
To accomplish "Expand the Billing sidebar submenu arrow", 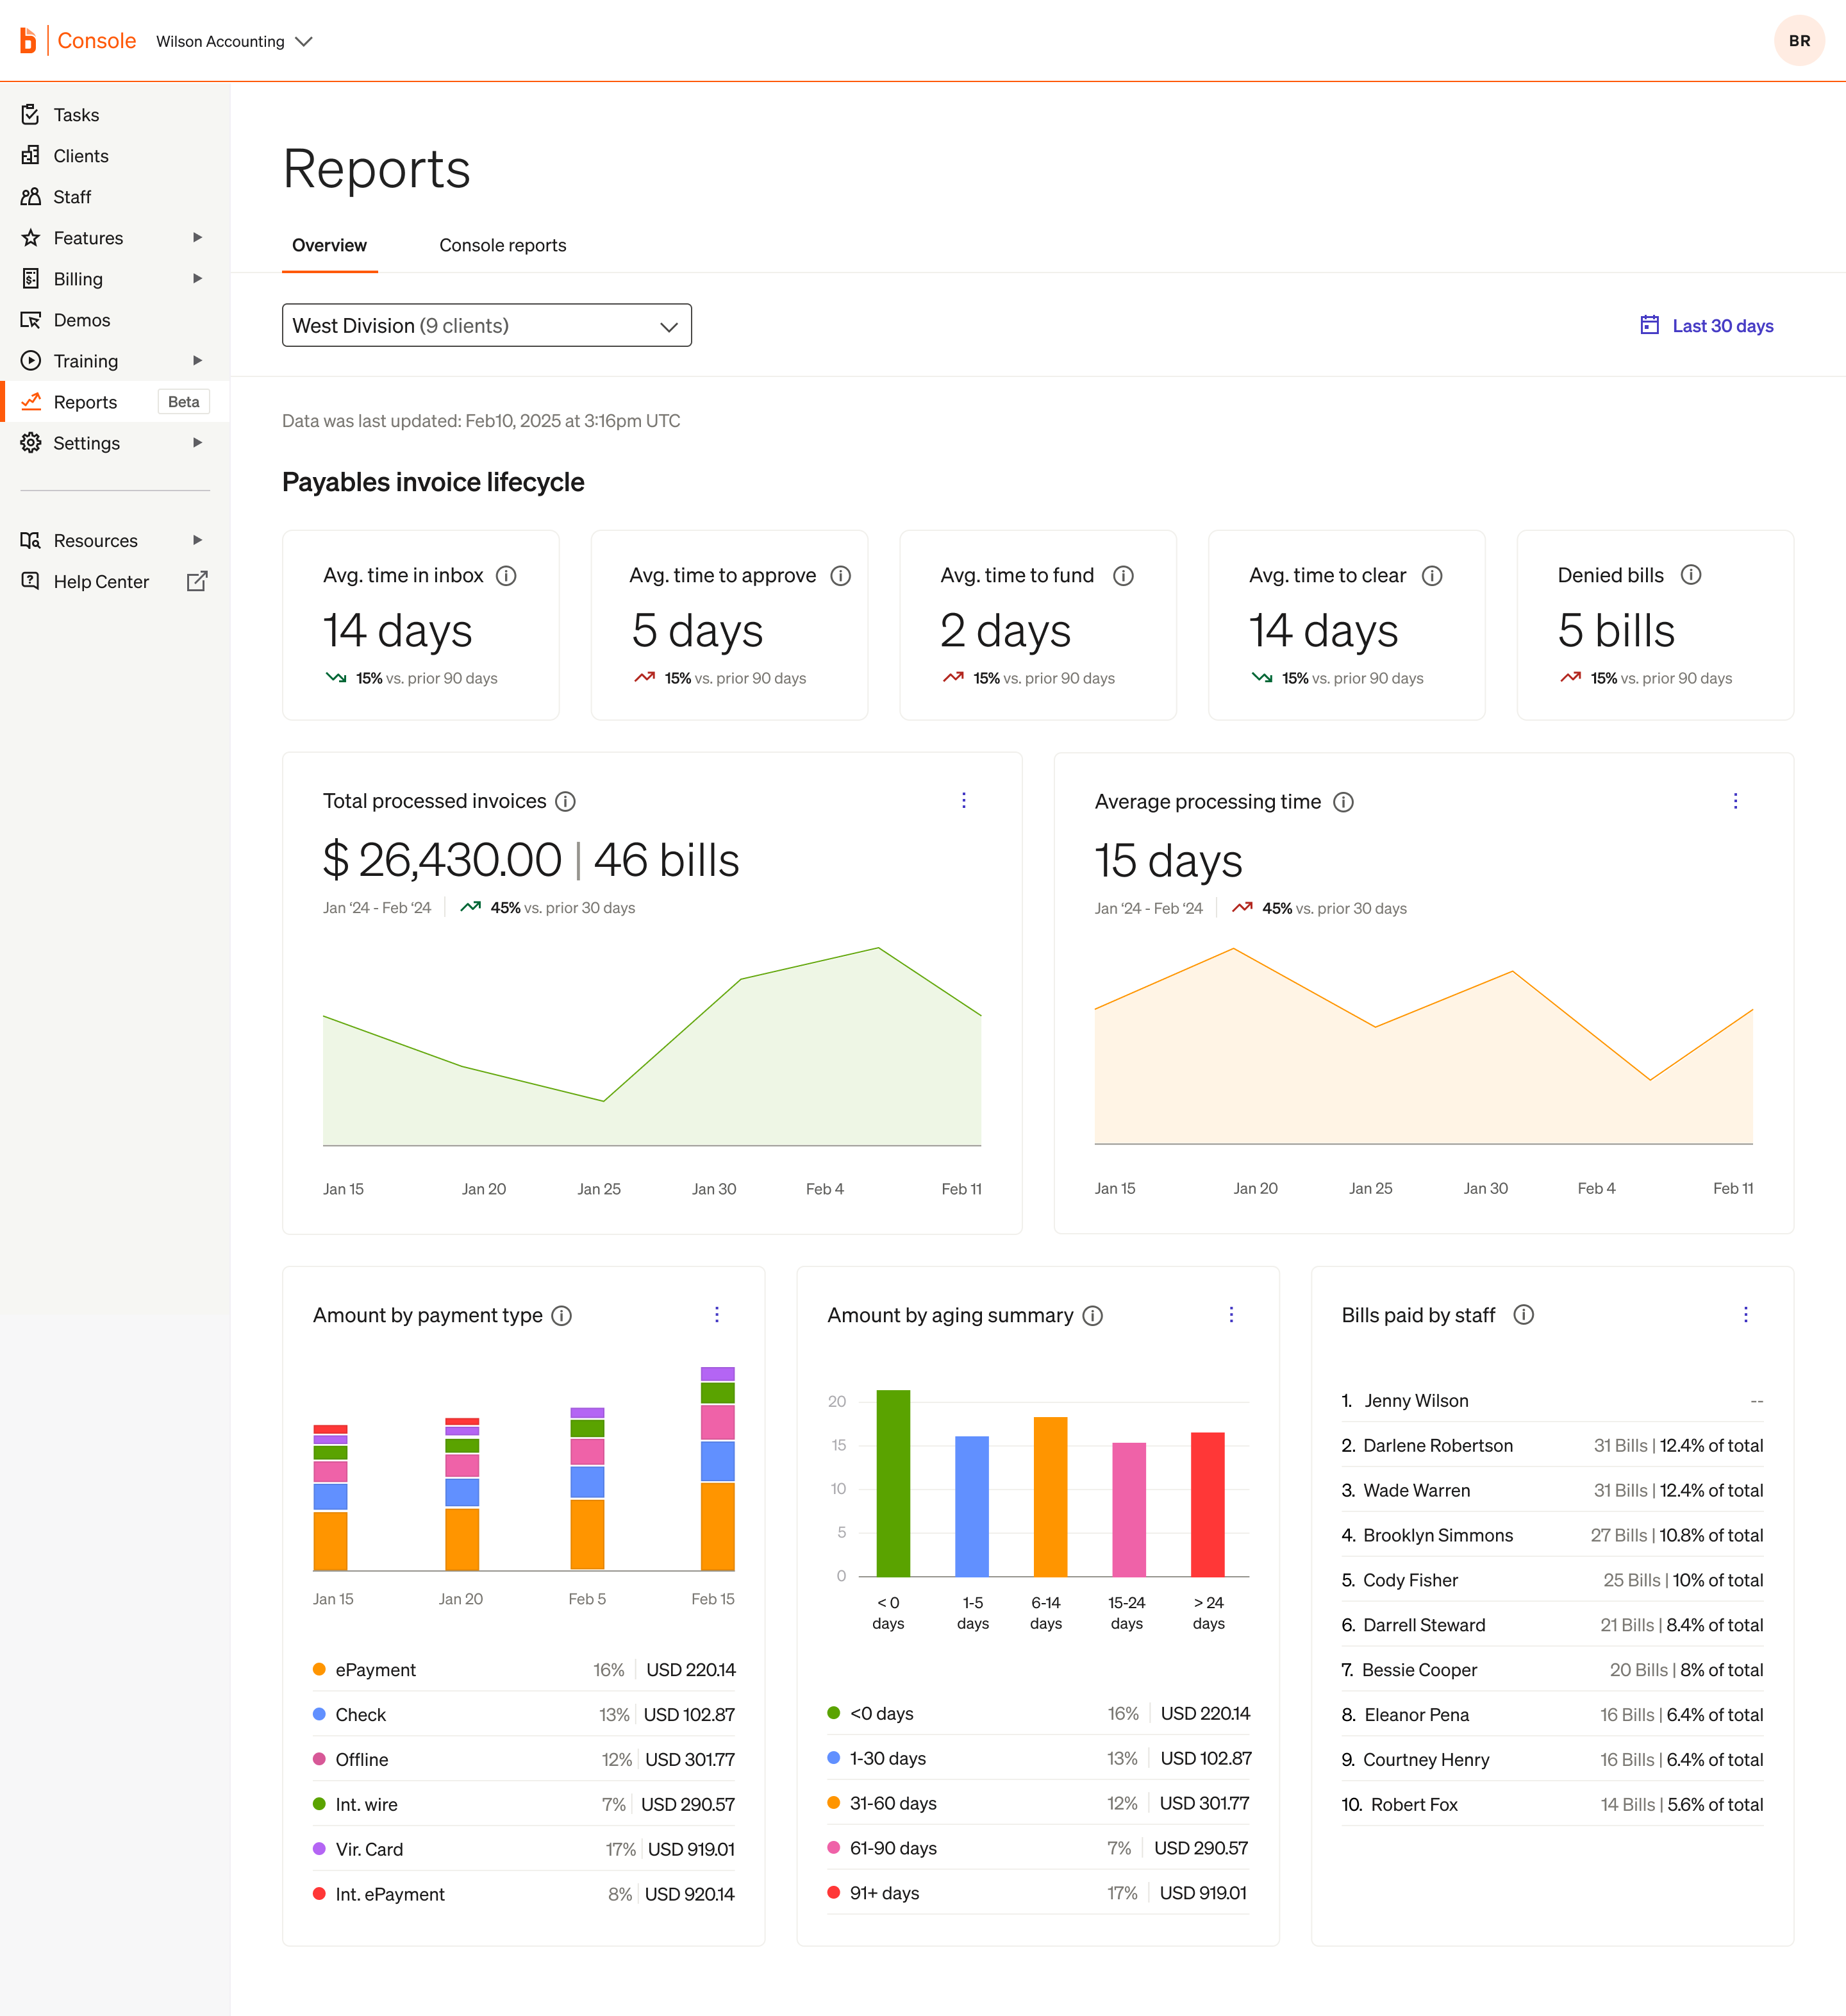I will [197, 278].
